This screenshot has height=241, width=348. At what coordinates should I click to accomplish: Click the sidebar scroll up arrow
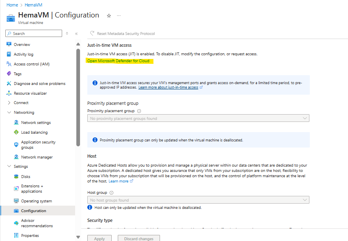click(78, 44)
